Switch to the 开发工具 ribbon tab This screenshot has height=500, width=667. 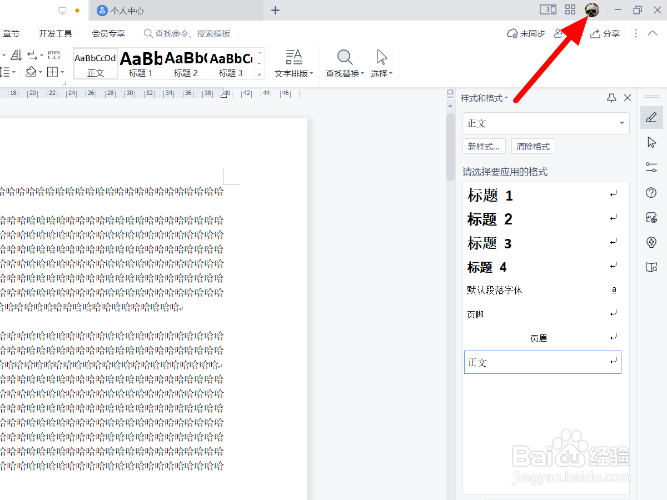click(55, 33)
